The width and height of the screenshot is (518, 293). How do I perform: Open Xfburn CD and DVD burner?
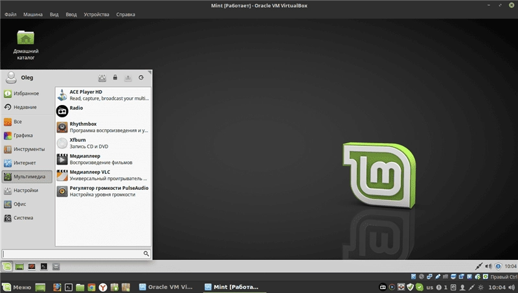pyautogui.click(x=103, y=143)
